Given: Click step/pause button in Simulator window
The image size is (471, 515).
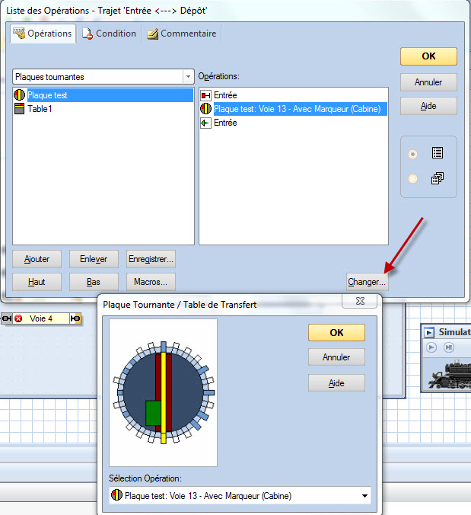Looking at the screenshot, I should pos(448,347).
